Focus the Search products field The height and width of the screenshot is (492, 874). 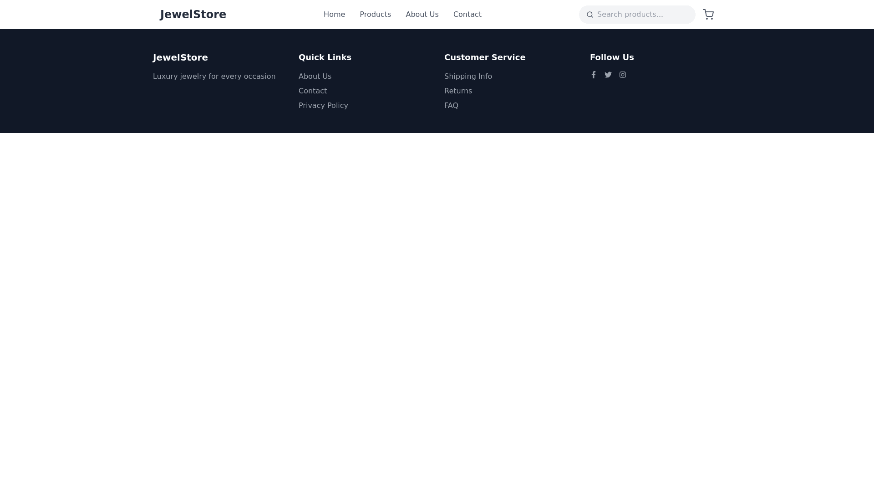(x=642, y=15)
